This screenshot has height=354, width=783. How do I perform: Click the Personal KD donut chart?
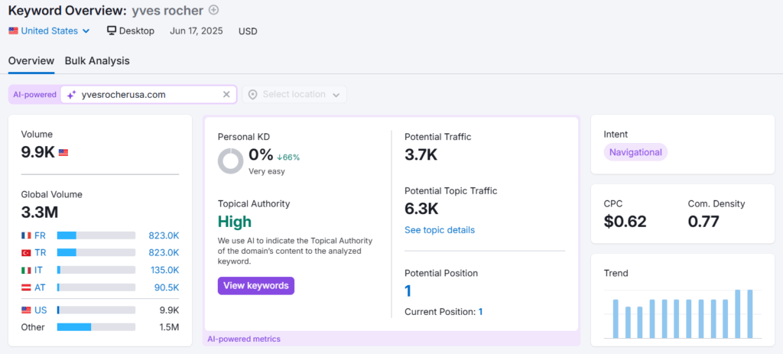[231, 161]
